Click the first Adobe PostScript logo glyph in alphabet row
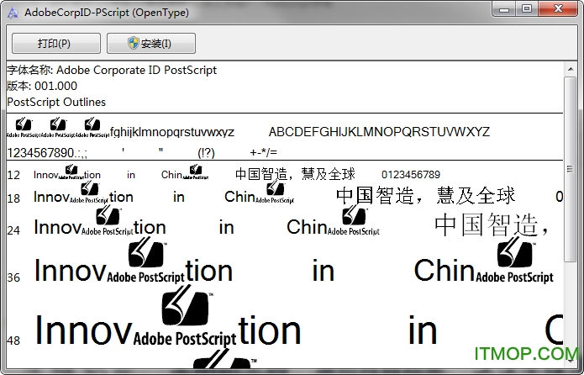This screenshot has width=584, height=375. click(24, 128)
